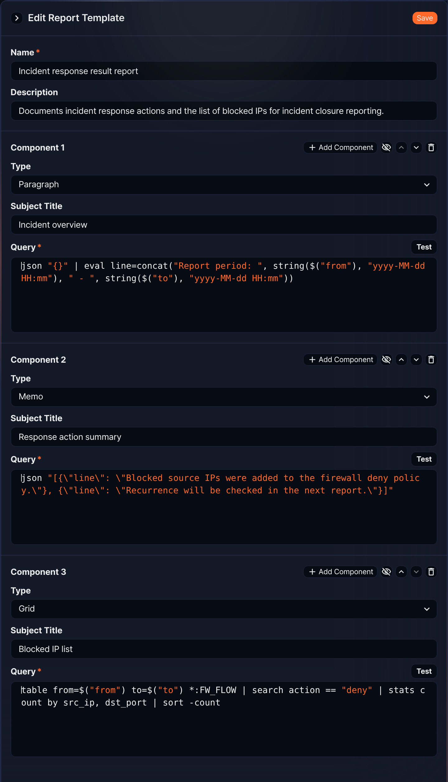
Task: Test the Component 2 query
Action: pyautogui.click(x=424, y=459)
